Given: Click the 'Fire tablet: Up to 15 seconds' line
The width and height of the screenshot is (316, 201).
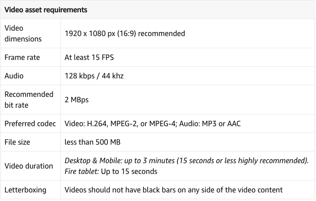Looking at the screenshot, I should coord(111,172).
